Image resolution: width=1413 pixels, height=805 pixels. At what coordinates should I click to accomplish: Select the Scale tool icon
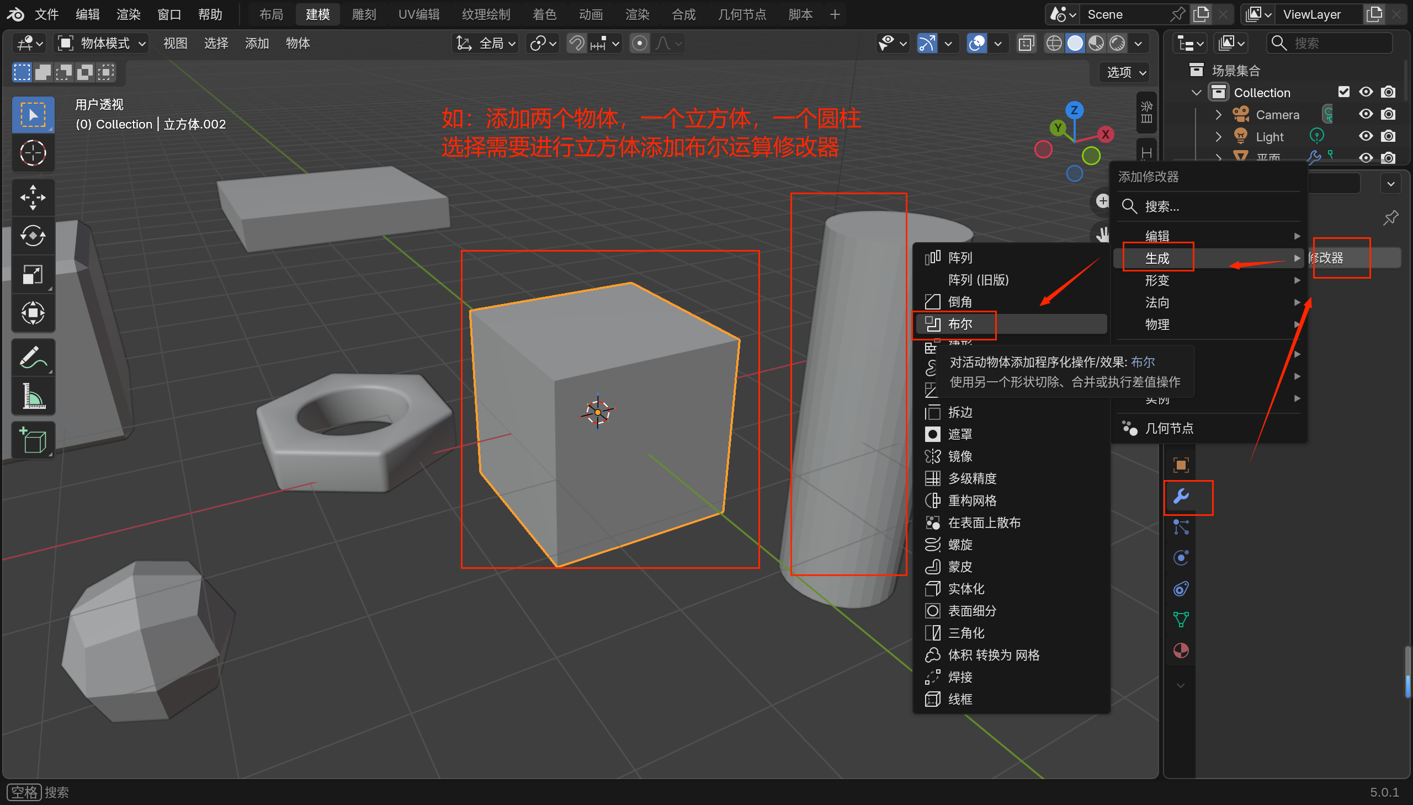coord(33,274)
